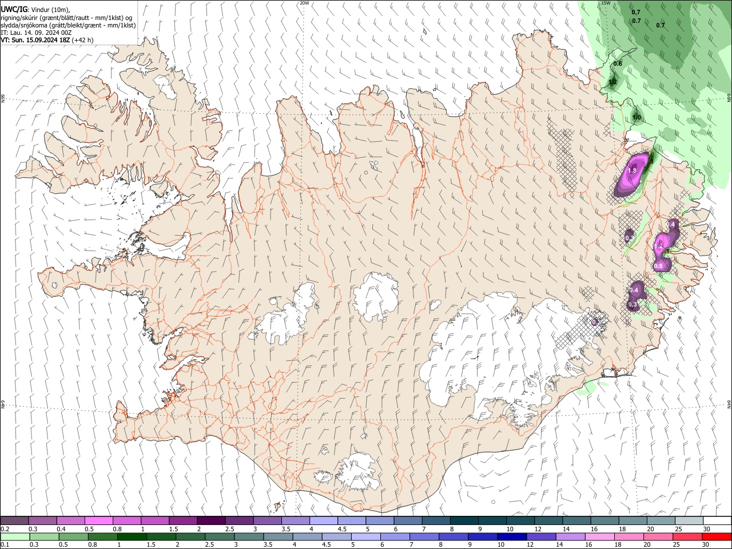Click the light grey swatch labeled 25 in the snow scale

point(689,521)
